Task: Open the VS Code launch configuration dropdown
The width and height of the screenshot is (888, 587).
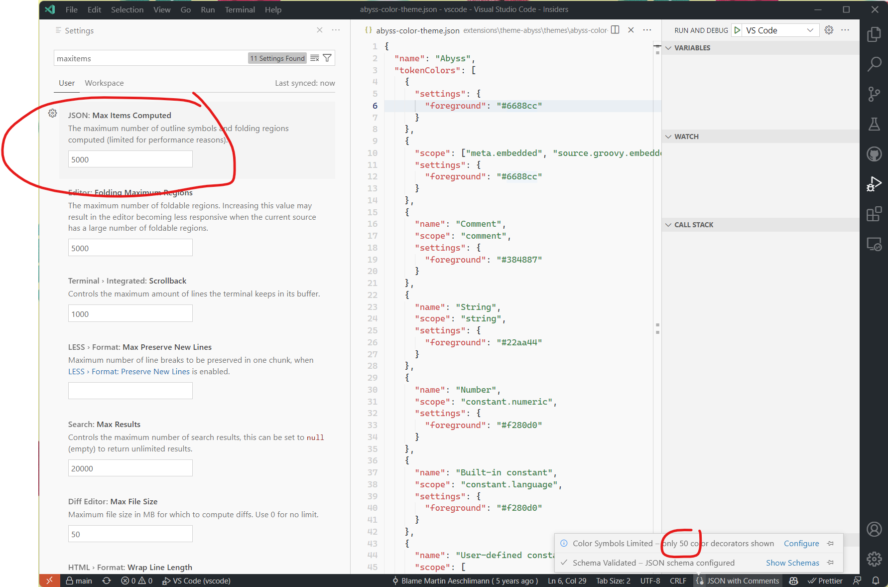Action: [810, 30]
